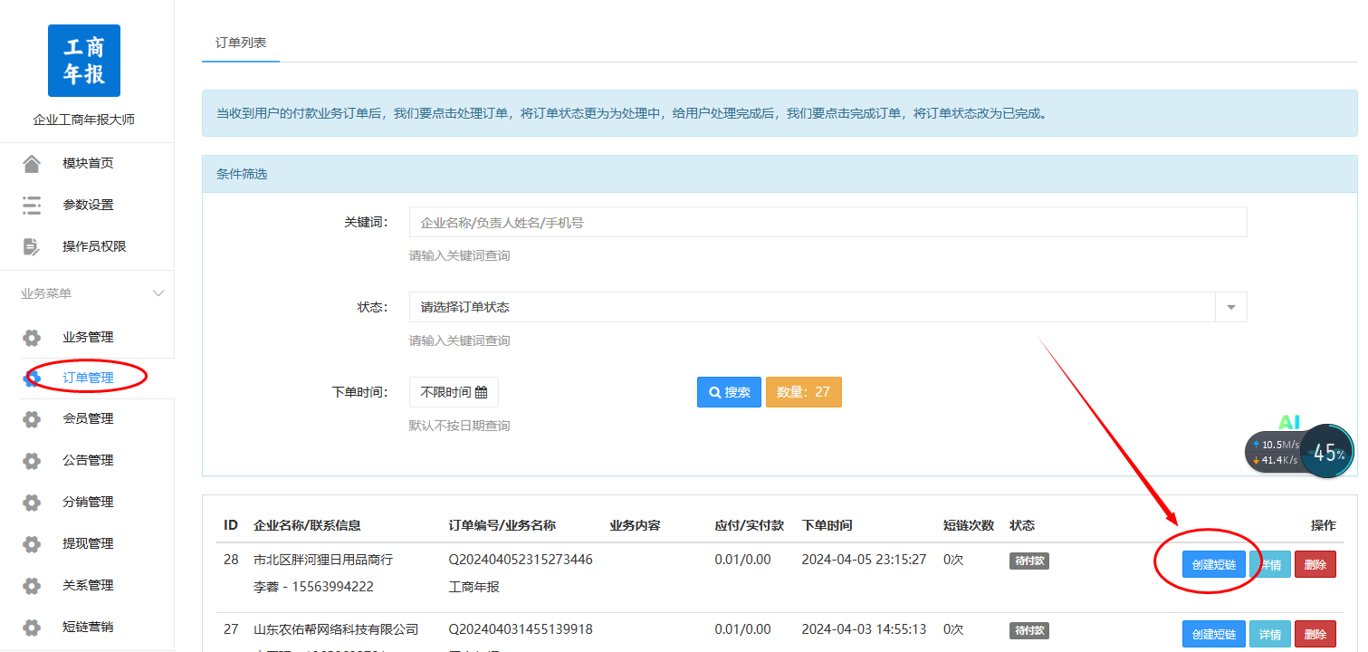Click the home icon beside 模块首页
This screenshot has height=652, width=1368.
pos(32,164)
